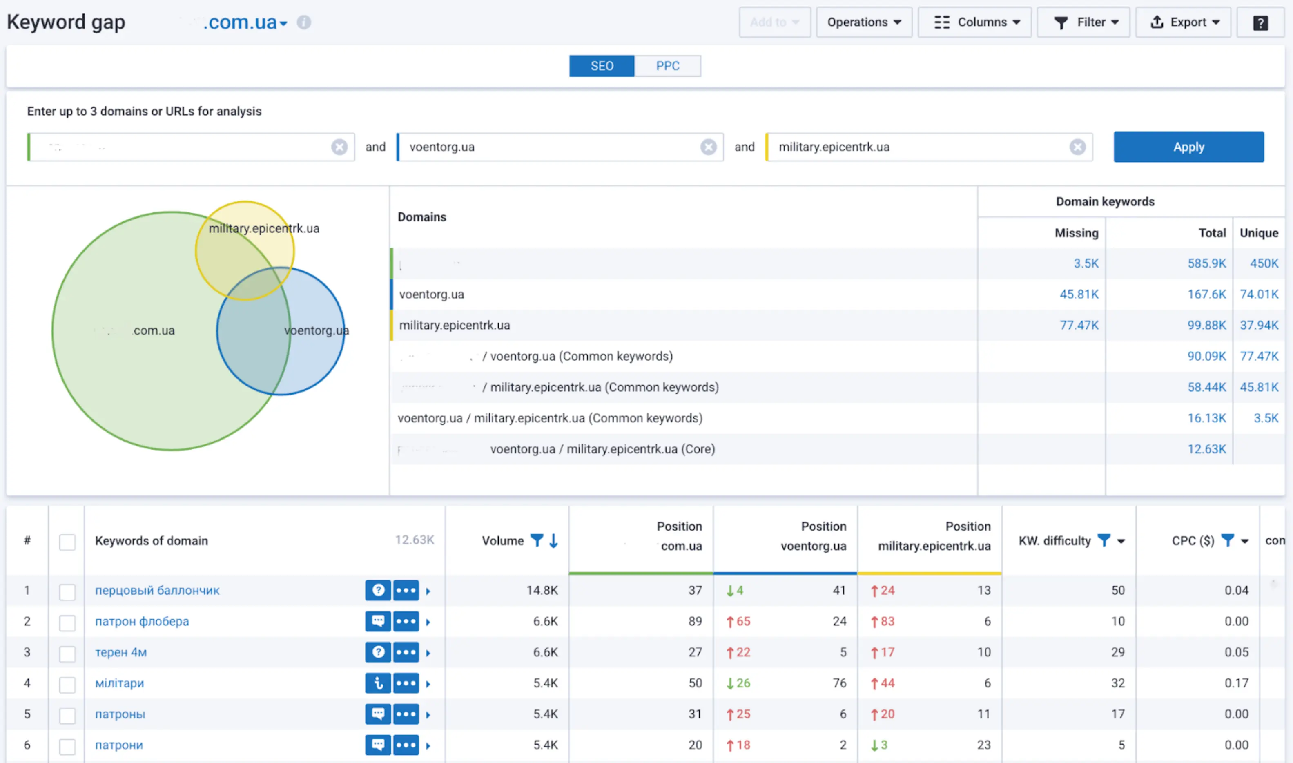1293x763 pixels.
Task: Click Volume descending sort arrow
Action: tap(553, 540)
